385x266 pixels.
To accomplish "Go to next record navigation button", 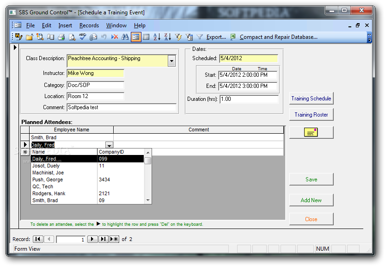I will 92,239.
